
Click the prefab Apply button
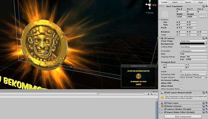point(201,2)
